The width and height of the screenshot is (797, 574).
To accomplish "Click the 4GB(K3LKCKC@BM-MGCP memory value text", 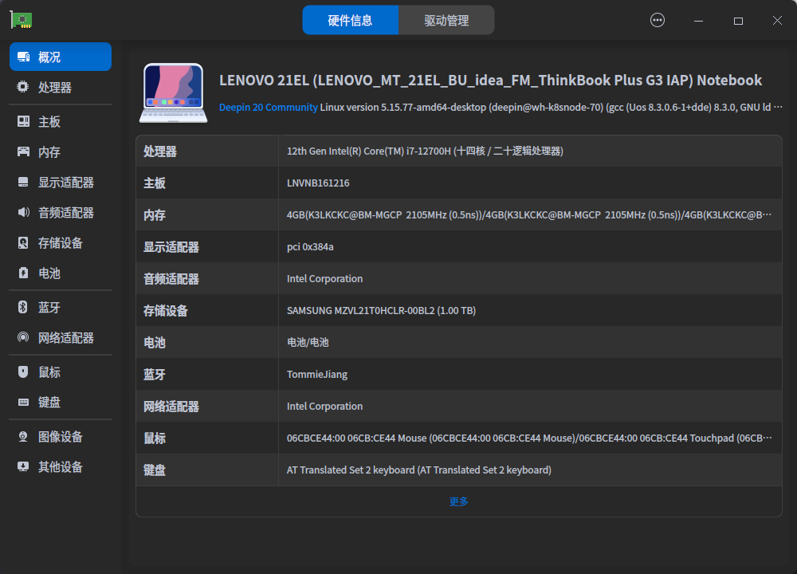I will click(529, 215).
